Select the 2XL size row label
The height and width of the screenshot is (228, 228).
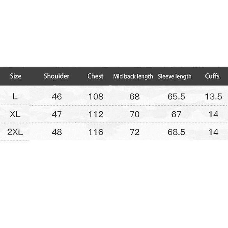15,132
